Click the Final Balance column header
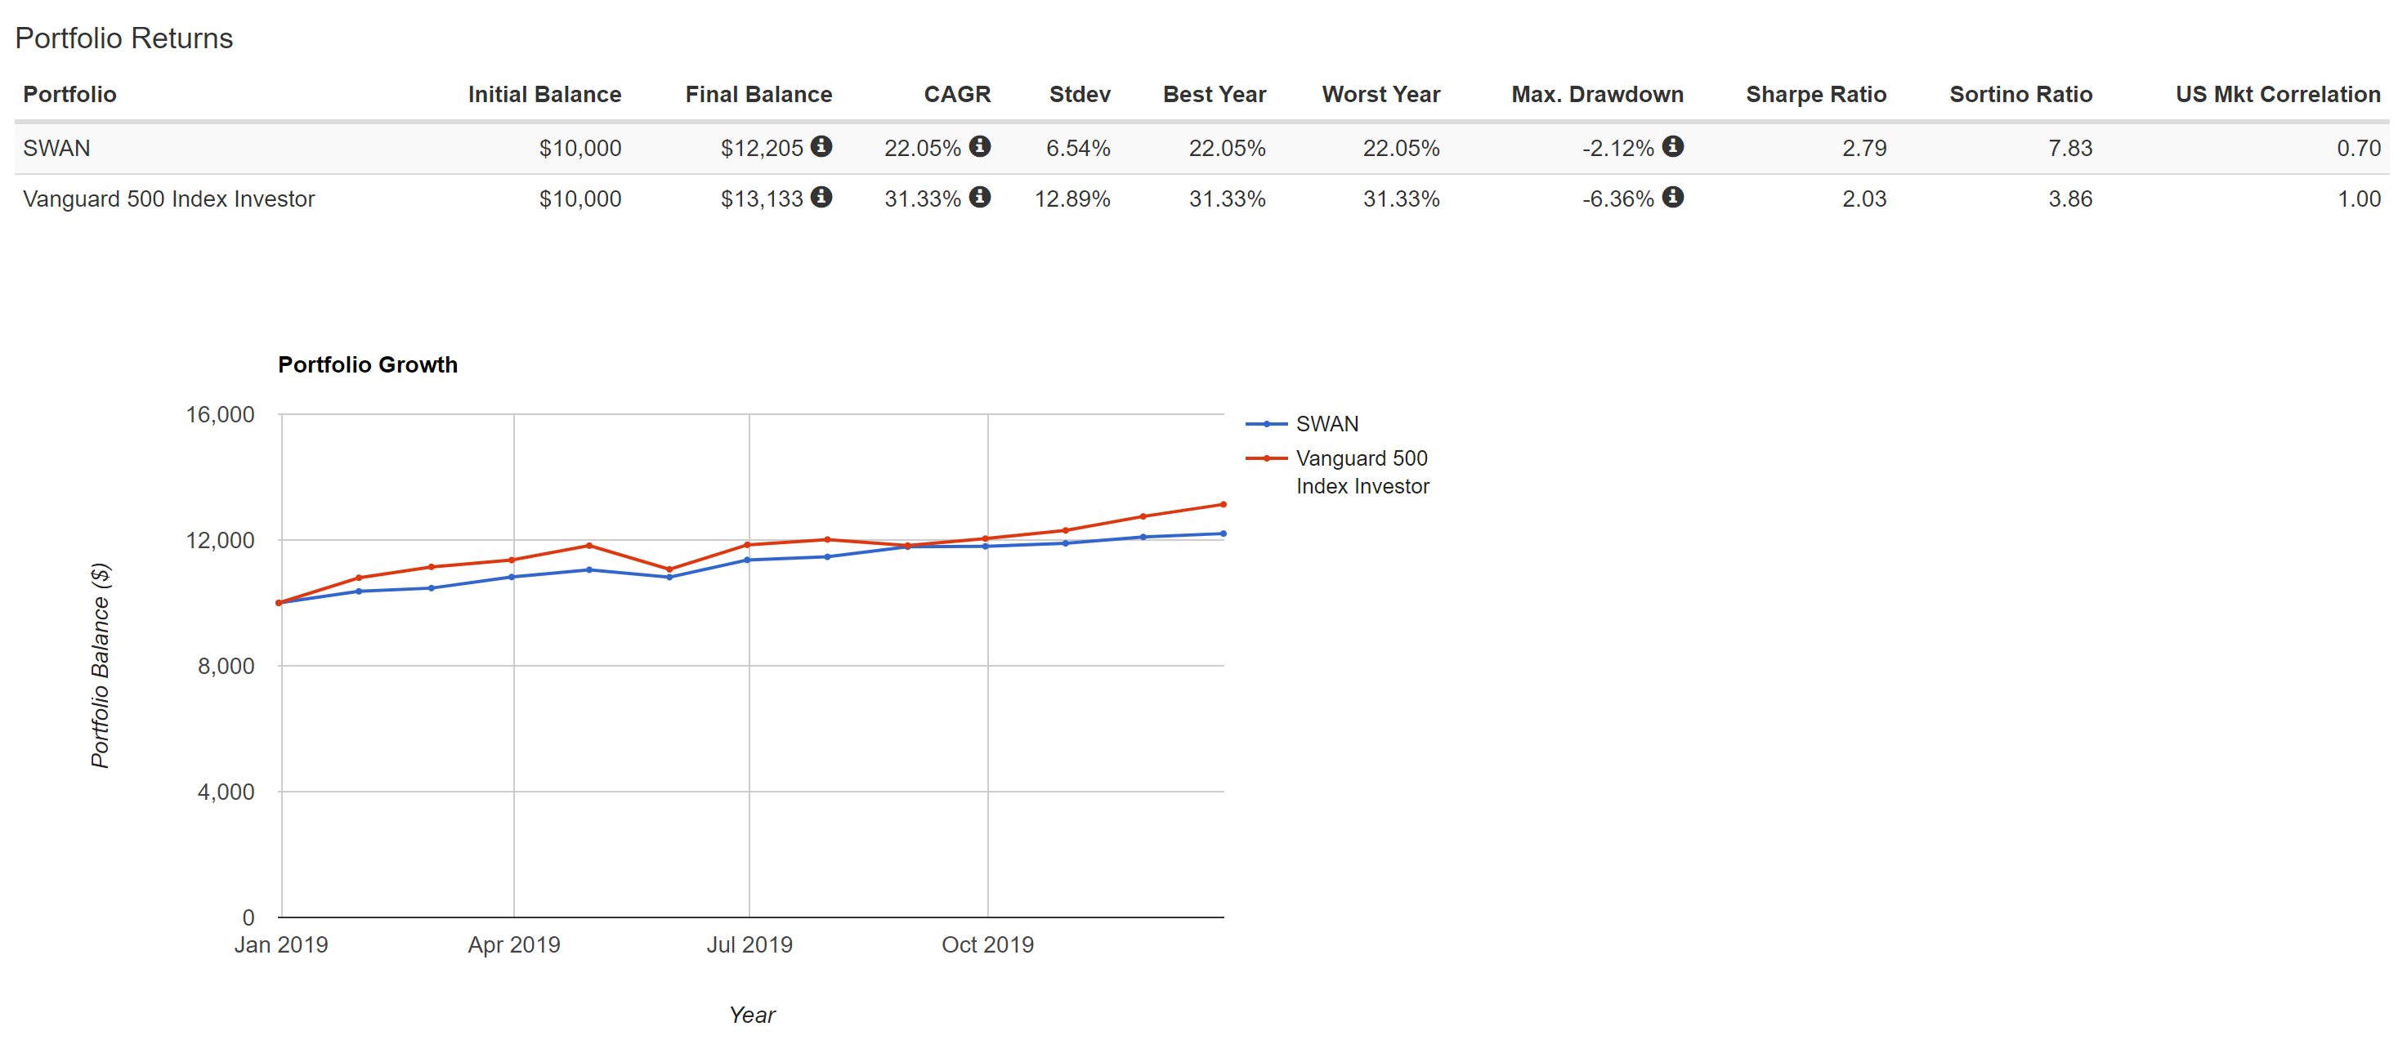2407x1040 pixels. pyautogui.click(x=758, y=95)
